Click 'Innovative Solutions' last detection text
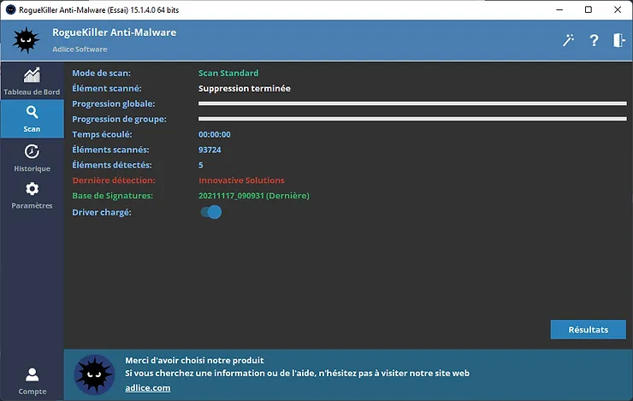Screen dimensions: 633x401 click(241, 180)
